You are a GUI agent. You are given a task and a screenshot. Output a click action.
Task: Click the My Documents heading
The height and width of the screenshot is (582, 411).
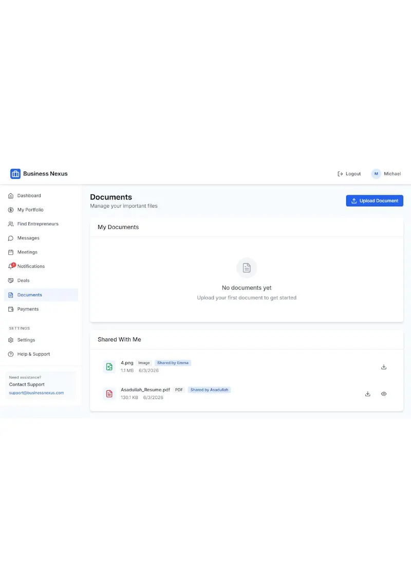[118, 227]
